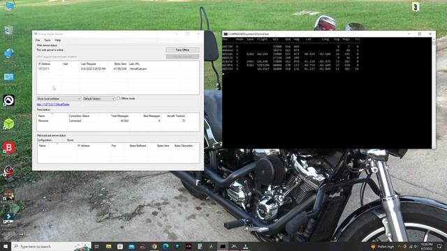Click the Bad Messages column header
This screenshot has height=251, width=447.
pyautogui.click(x=152, y=116)
